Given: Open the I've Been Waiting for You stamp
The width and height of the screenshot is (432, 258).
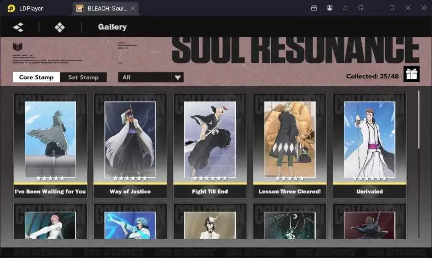Looking at the screenshot, I should click(50, 146).
